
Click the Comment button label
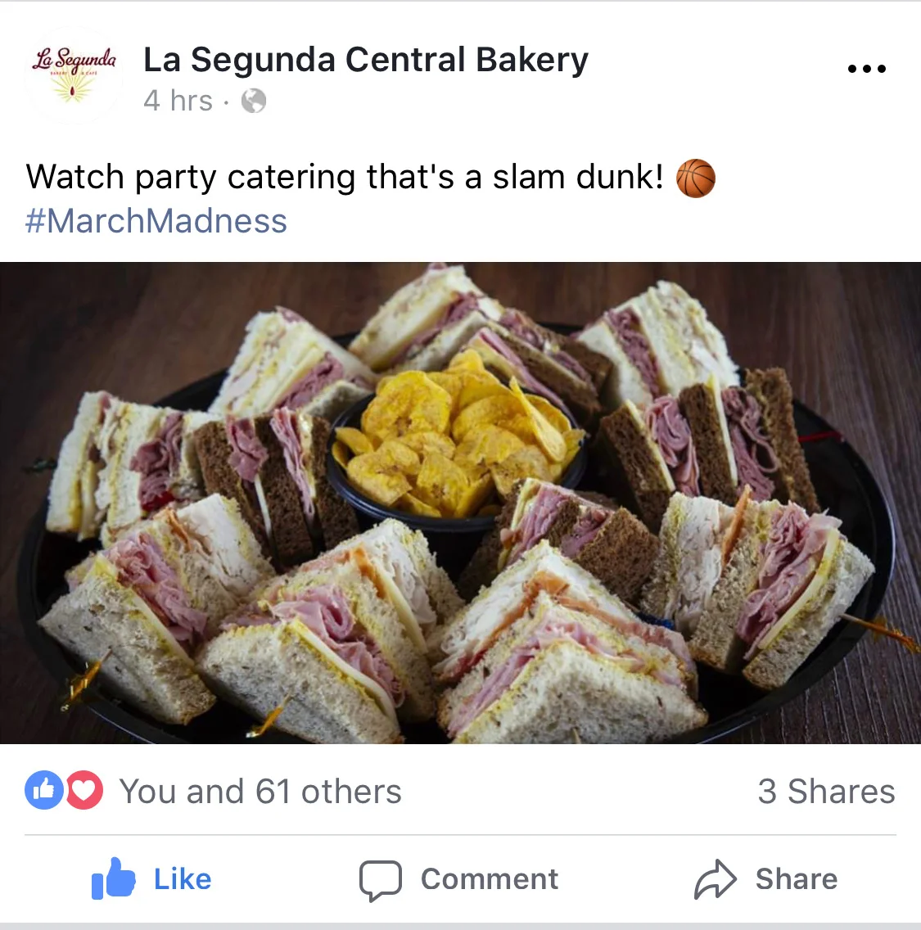(490, 879)
